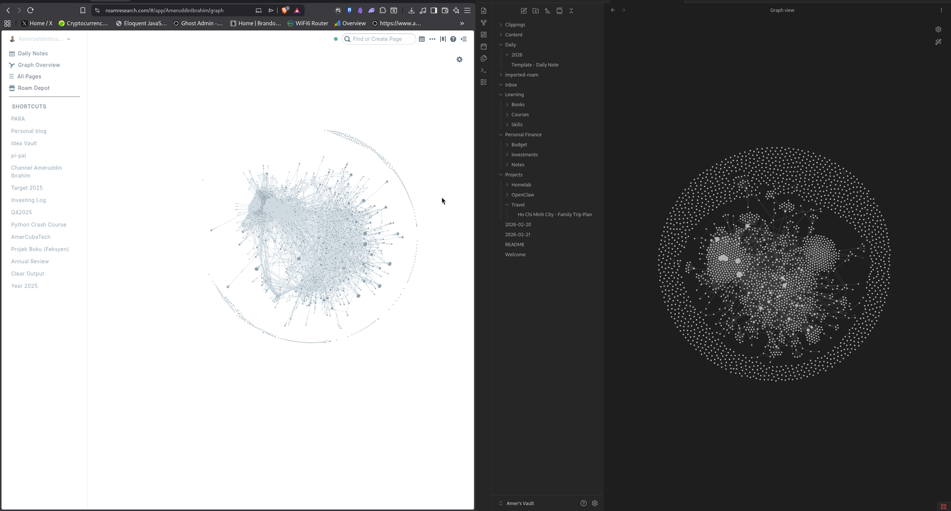The height and width of the screenshot is (511, 951).
Task: Collapse all folders in the file explorer
Action: coord(571,10)
